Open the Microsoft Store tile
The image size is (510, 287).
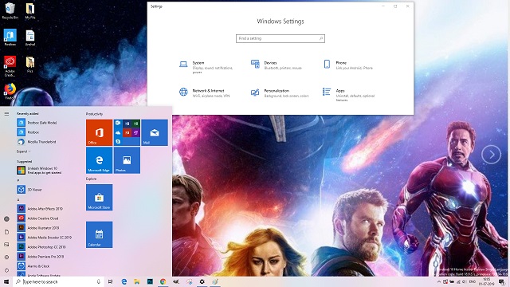point(99,198)
